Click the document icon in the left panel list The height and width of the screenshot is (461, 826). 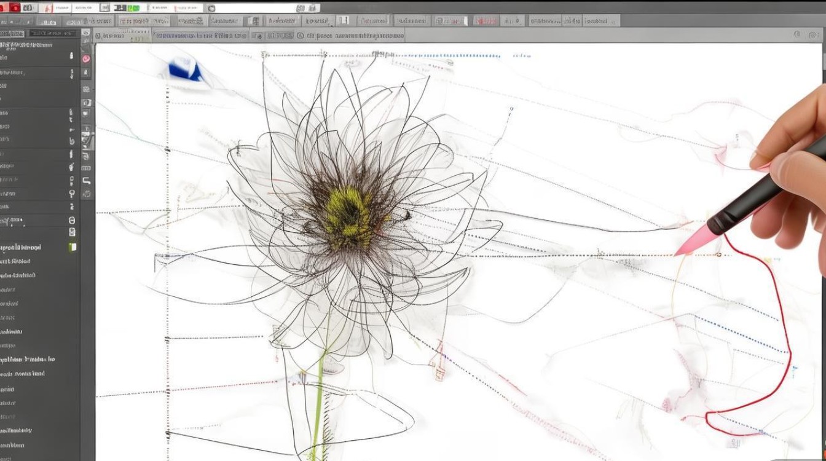pyautogui.click(x=72, y=232)
